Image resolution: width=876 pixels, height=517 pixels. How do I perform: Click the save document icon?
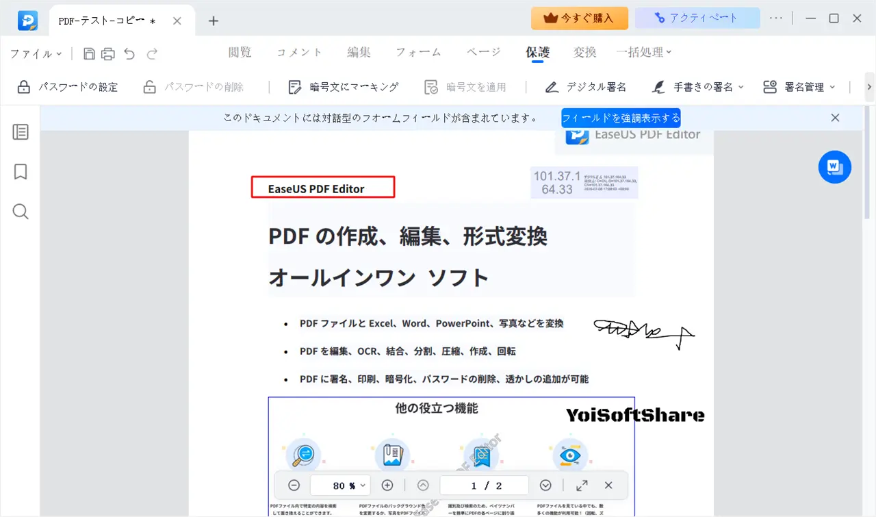(x=89, y=53)
